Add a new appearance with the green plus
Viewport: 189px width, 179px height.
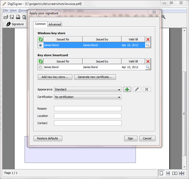point(127,89)
